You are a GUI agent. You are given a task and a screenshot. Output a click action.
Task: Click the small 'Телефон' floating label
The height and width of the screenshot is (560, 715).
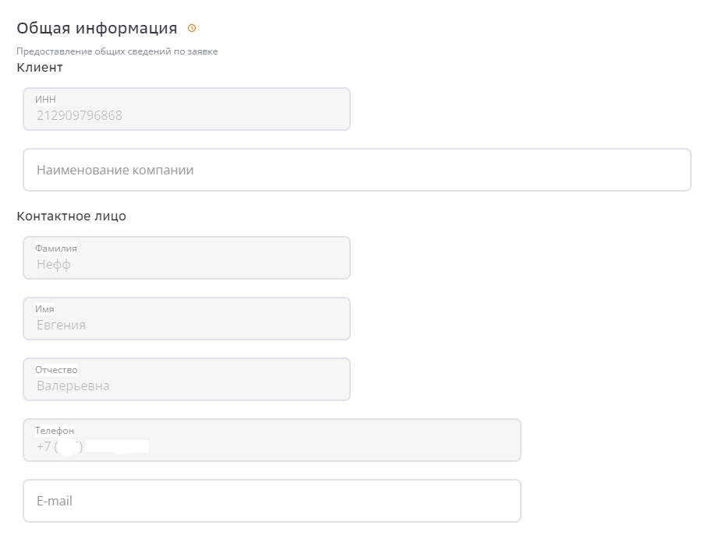click(55, 431)
